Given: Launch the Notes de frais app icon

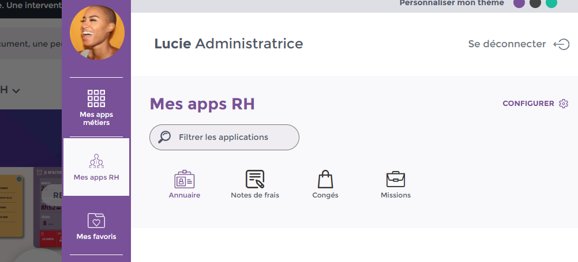Looking at the screenshot, I should pyautogui.click(x=255, y=180).
